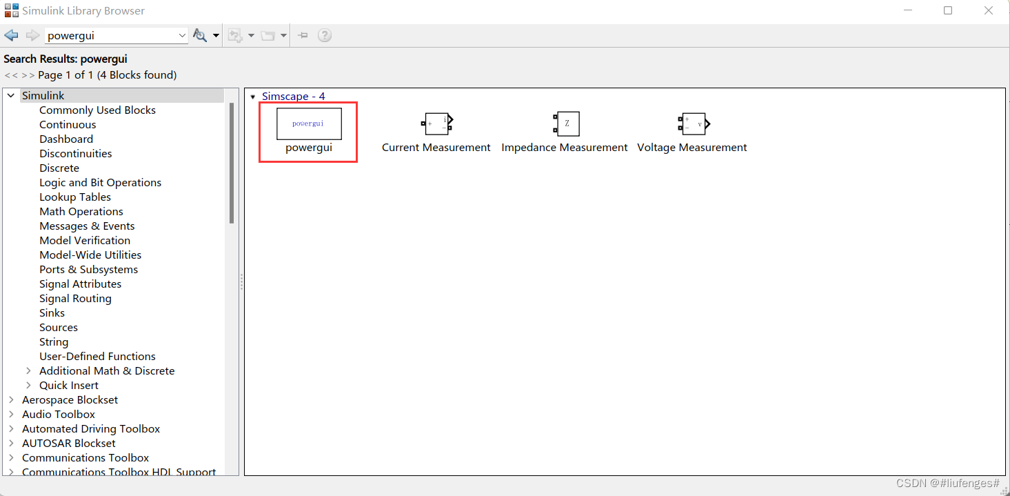This screenshot has height=496, width=1010.
Task: Open help with the question mark icon
Action: click(325, 35)
